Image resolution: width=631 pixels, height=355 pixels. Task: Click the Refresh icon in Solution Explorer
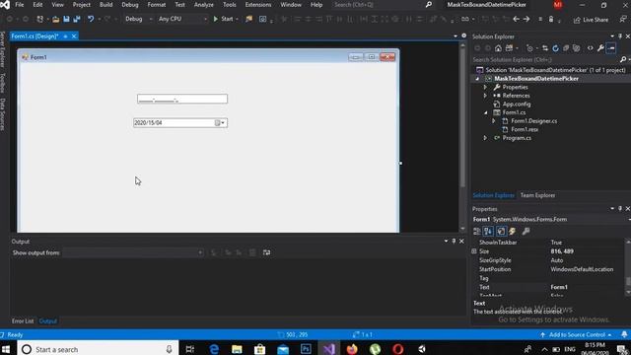pyautogui.click(x=556, y=48)
